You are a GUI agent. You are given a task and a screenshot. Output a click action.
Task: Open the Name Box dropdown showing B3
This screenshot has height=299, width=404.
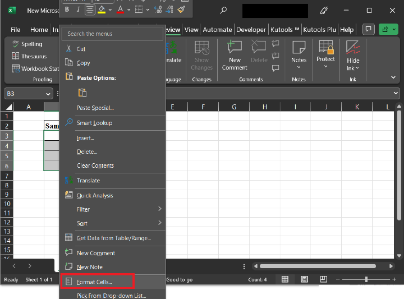[48, 94]
